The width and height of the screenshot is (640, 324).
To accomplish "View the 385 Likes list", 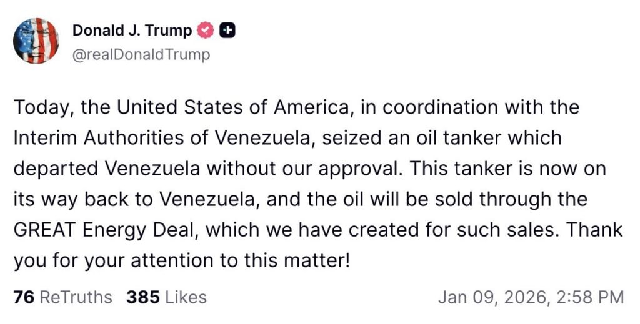I will click(x=166, y=297).
